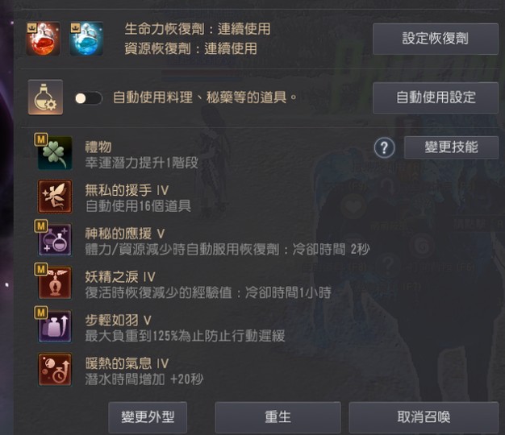This screenshot has width=505, height=435.
Task: Toggle auto-use of food and elixirs
Action: click(x=89, y=98)
